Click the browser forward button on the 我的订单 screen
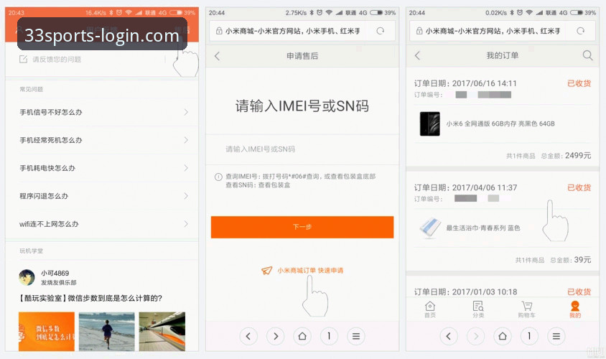This screenshot has width=606, height=359. click(x=476, y=336)
